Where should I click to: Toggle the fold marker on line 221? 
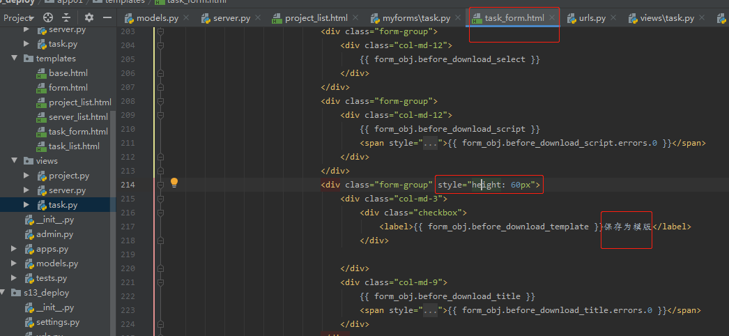160,282
